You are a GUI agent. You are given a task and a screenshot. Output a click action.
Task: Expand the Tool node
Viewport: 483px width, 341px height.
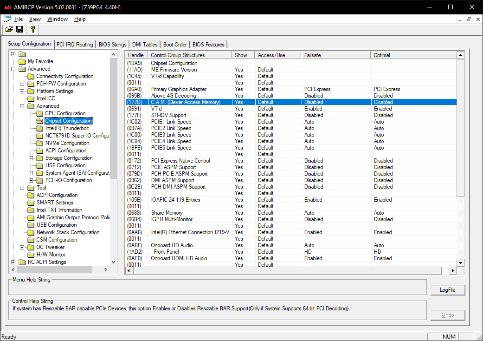(x=22, y=188)
